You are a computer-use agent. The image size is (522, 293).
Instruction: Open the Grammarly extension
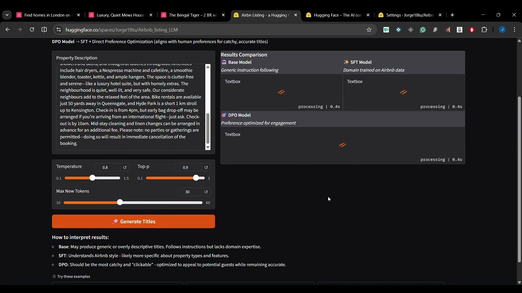[423, 30]
